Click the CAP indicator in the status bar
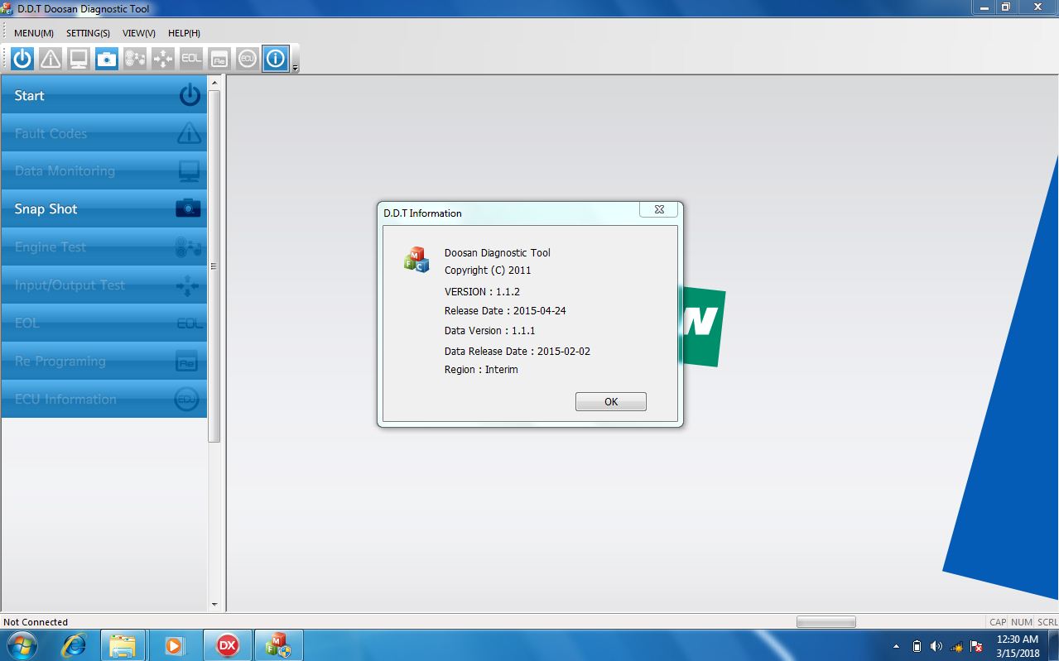This screenshot has width=1059, height=661. [998, 622]
